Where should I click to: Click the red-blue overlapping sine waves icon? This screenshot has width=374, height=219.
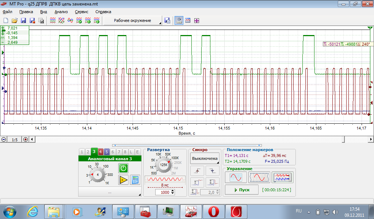[70, 21]
